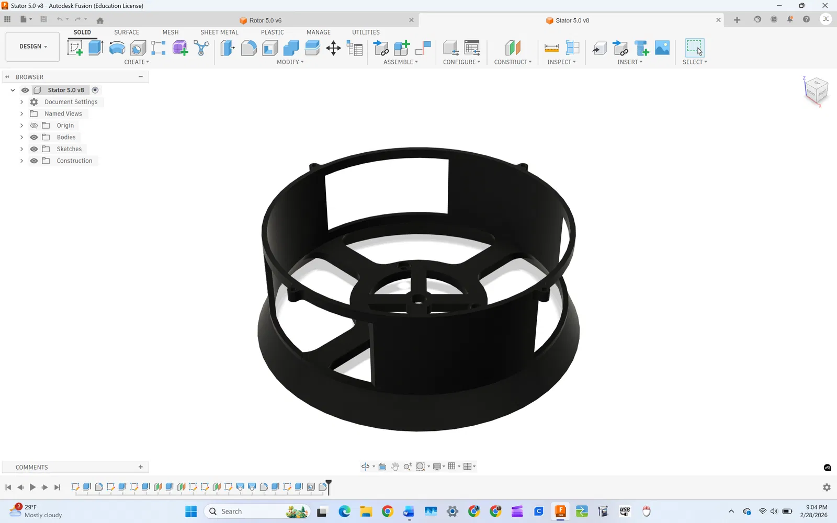This screenshot has height=523, width=837.
Task: Choose the Revolve tool
Action: 117,48
